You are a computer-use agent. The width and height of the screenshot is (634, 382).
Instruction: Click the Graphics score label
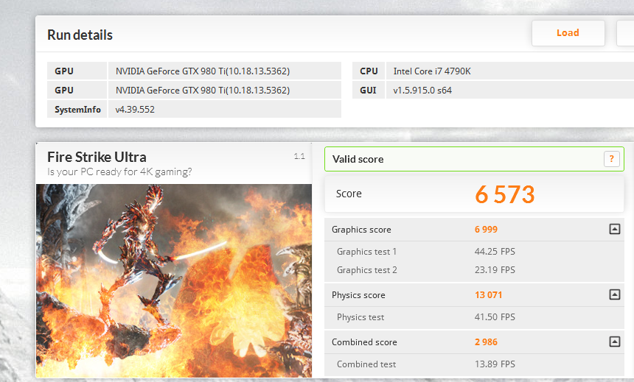coord(361,230)
